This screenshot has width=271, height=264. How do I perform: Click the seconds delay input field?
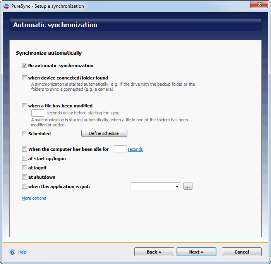point(38,113)
